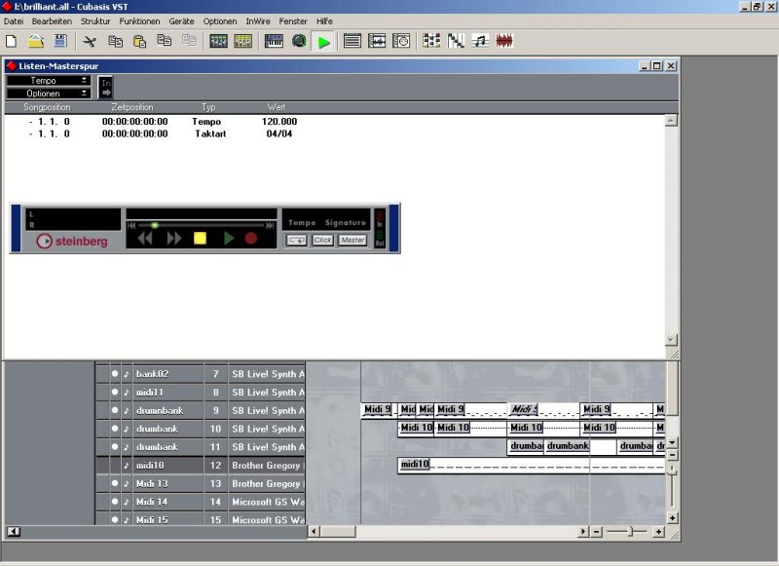The image size is (779, 566).
Task: Select the midi10 track name
Action: coord(150,466)
